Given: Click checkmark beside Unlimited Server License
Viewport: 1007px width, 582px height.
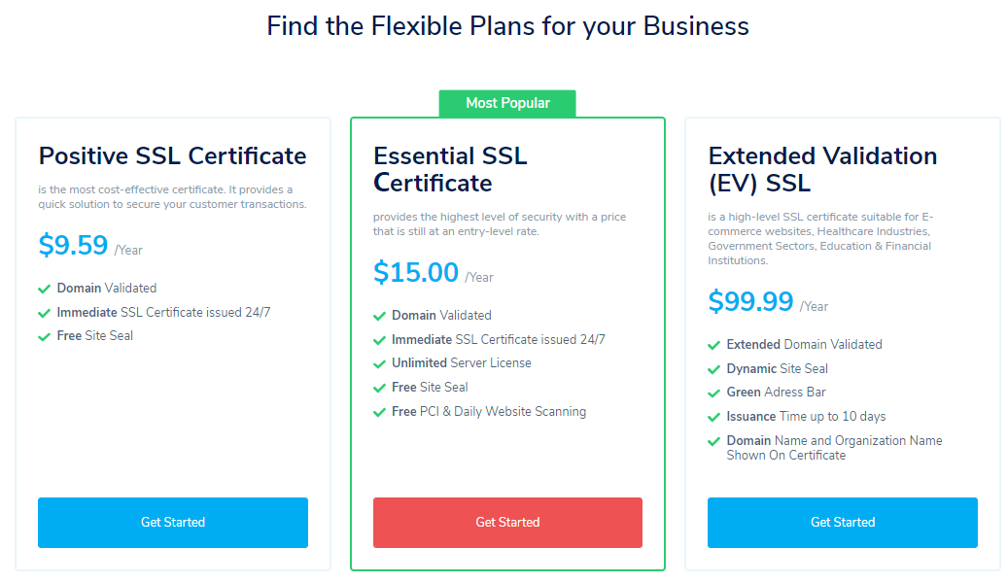Looking at the screenshot, I should (379, 363).
